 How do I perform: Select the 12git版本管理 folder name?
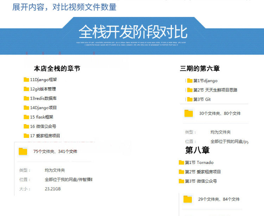pos(43,89)
